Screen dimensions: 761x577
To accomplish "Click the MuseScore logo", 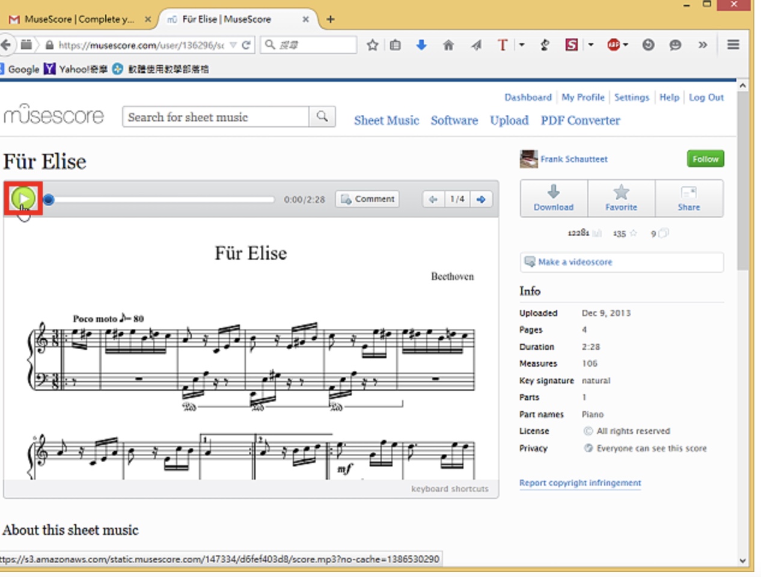I will [x=53, y=114].
